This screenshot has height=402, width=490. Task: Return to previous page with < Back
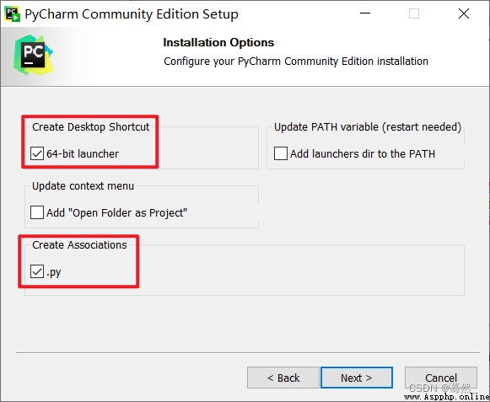tap(283, 378)
